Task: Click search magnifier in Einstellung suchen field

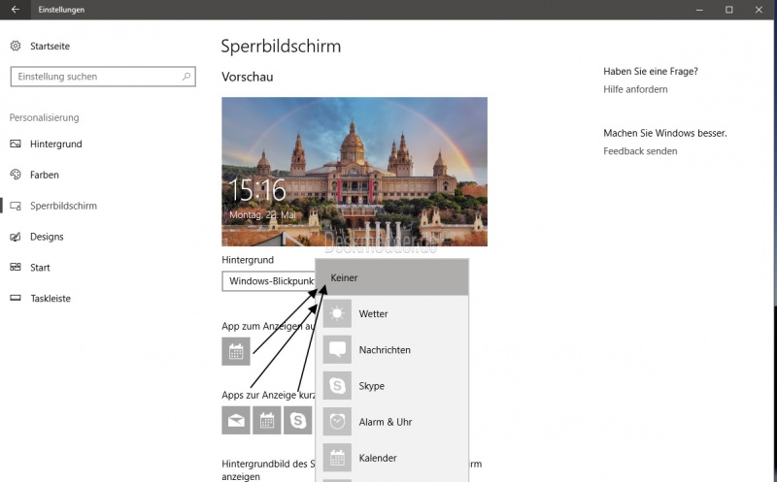Action: pos(186,77)
